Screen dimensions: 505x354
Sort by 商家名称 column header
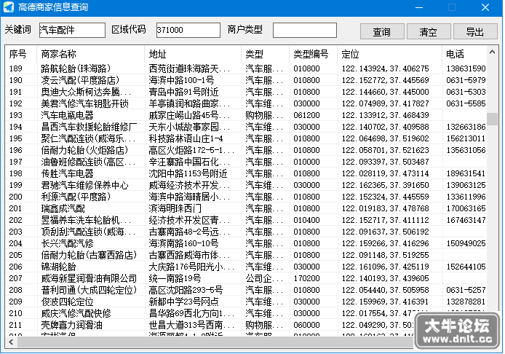pyautogui.click(x=90, y=54)
